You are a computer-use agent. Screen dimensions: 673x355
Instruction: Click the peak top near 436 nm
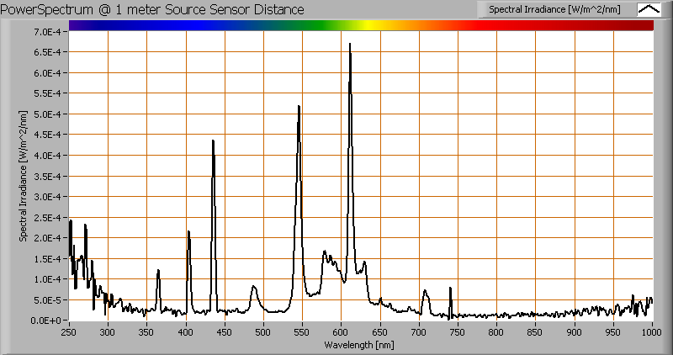[x=213, y=141]
